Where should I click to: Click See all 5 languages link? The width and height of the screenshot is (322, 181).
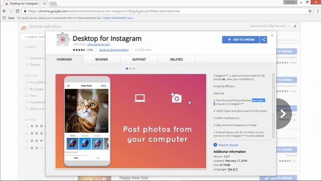[x=232, y=169]
